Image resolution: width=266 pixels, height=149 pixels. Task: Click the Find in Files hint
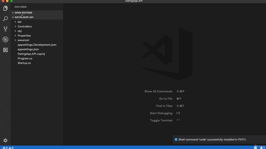pos(164,106)
